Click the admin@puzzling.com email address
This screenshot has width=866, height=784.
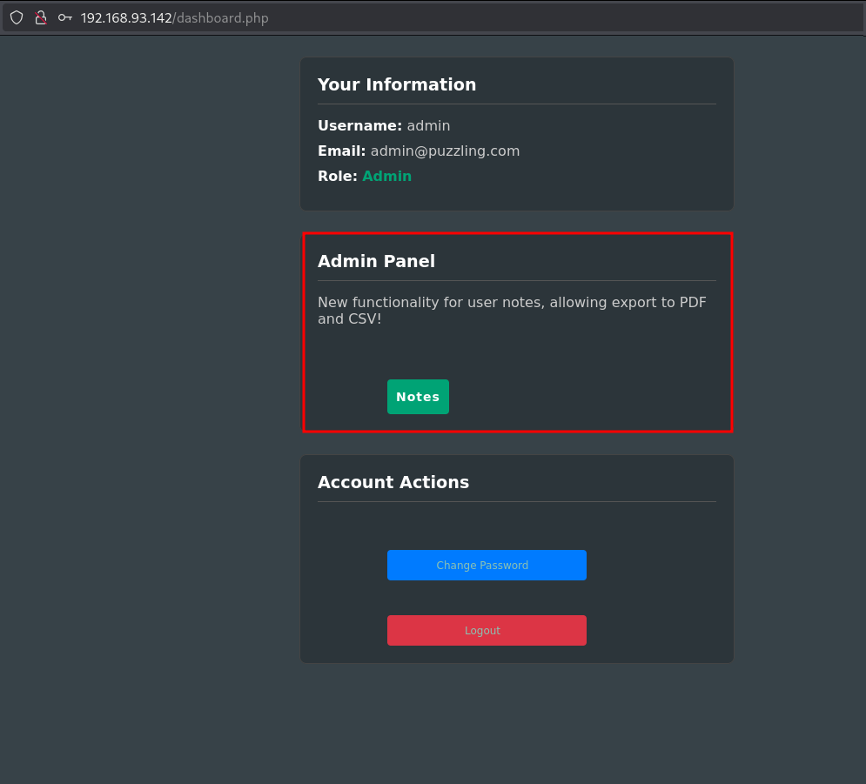tap(445, 151)
